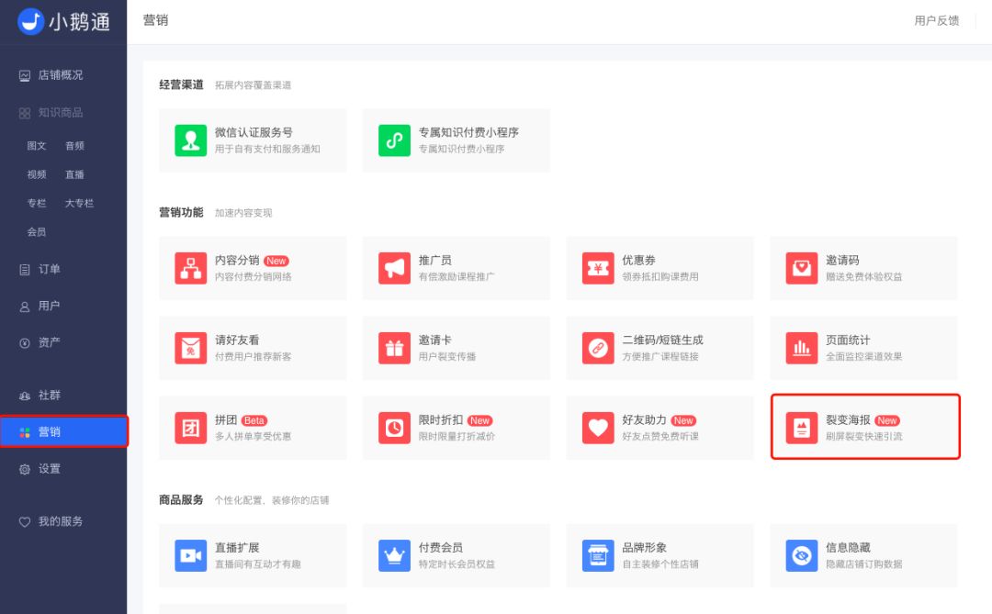This screenshot has height=614, width=992.
Task: Click the 付费会员 card title
Action: pyautogui.click(x=440, y=547)
